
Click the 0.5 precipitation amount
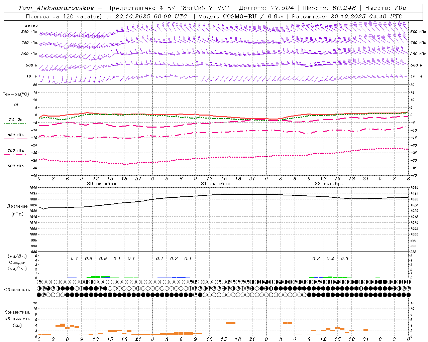pyautogui.click(x=89, y=259)
